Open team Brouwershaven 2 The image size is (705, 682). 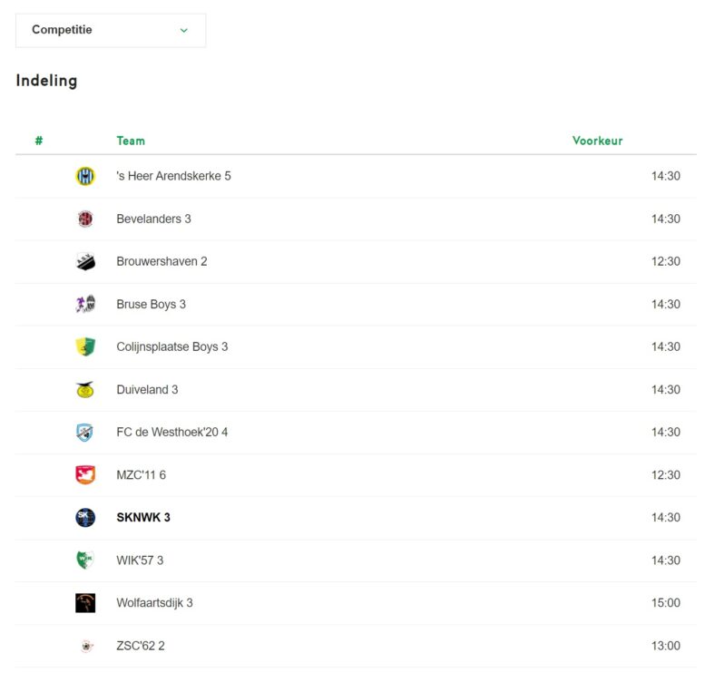pyautogui.click(x=162, y=261)
